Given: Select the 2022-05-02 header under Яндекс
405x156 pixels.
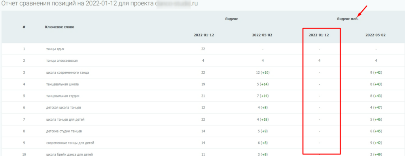Looking at the screenshot, I should tap(262, 35).
